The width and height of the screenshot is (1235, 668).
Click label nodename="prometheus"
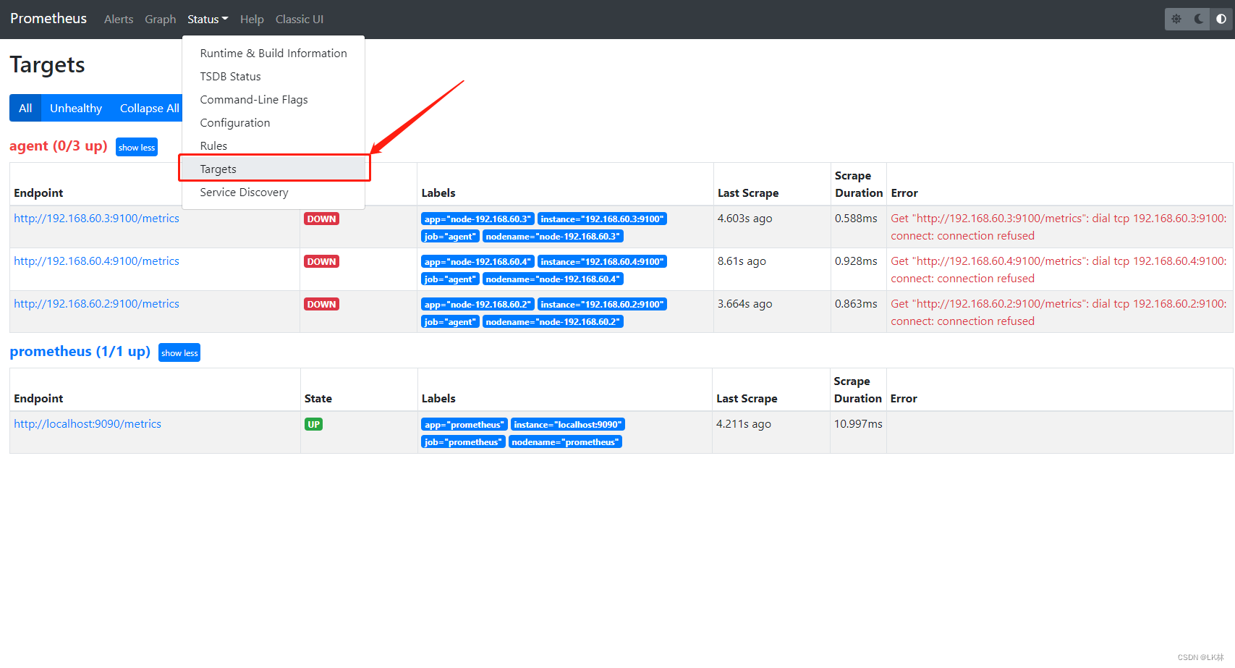point(566,442)
